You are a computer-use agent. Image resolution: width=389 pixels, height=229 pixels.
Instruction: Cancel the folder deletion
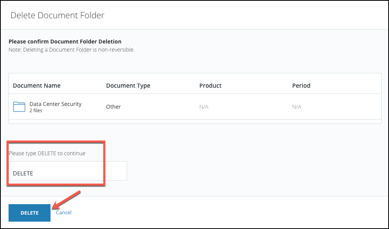point(64,212)
